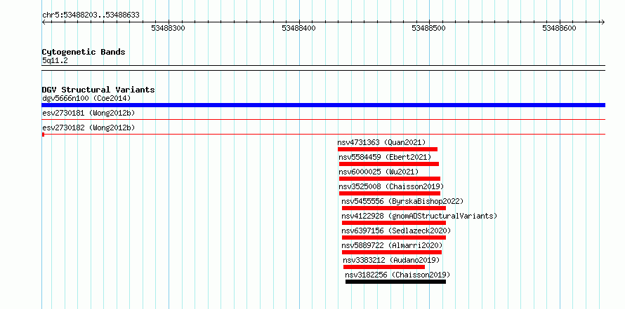Open the nsv3383212 (Audano2019) label
This screenshot has height=309, width=625.
pos(391,260)
